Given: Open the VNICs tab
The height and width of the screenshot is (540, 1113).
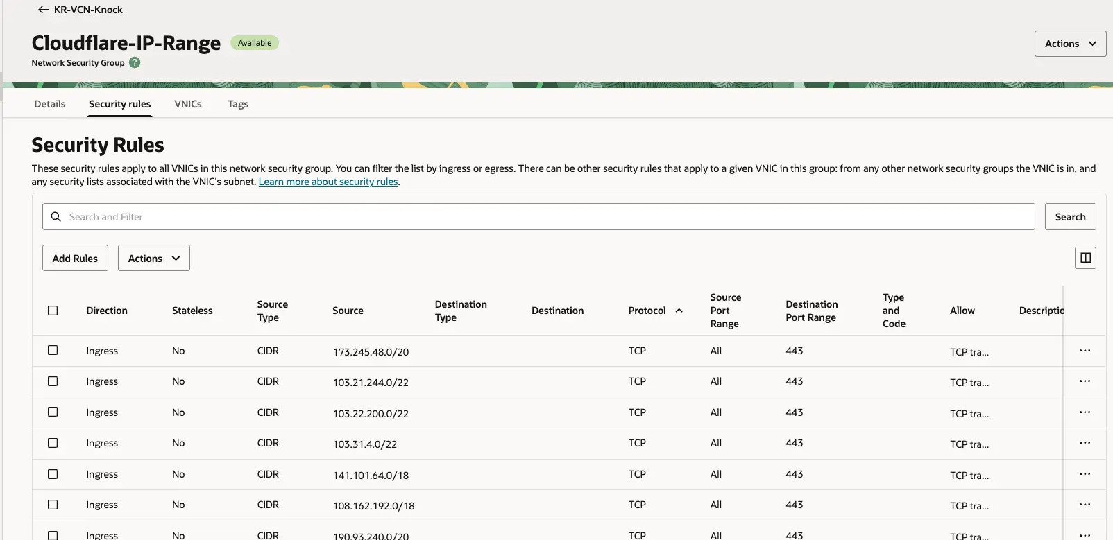Looking at the screenshot, I should [x=188, y=104].
